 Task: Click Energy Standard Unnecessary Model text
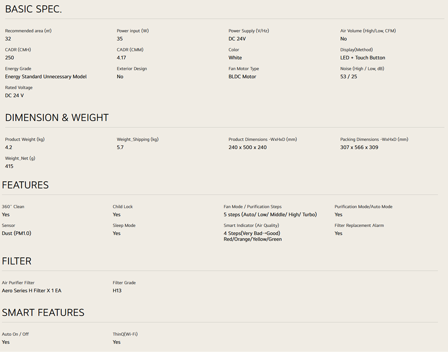[46, 77]
